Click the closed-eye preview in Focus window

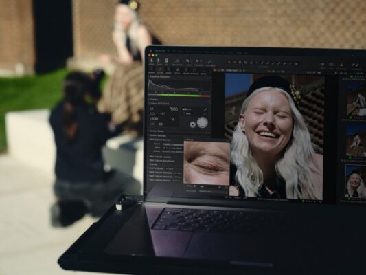[207, 163]
